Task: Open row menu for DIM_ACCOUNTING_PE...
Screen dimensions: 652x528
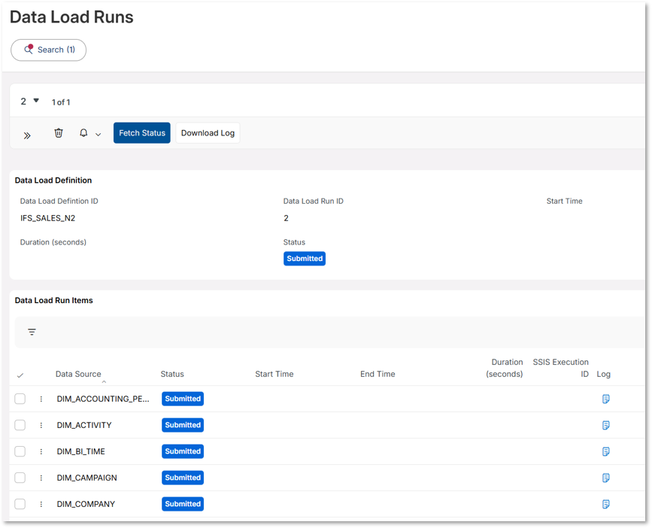Action: (41, 399)
